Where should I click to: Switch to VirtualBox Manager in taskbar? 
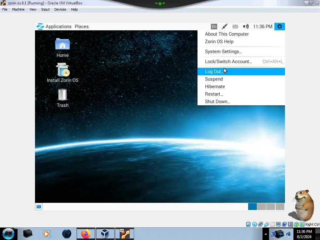(105, 234)
